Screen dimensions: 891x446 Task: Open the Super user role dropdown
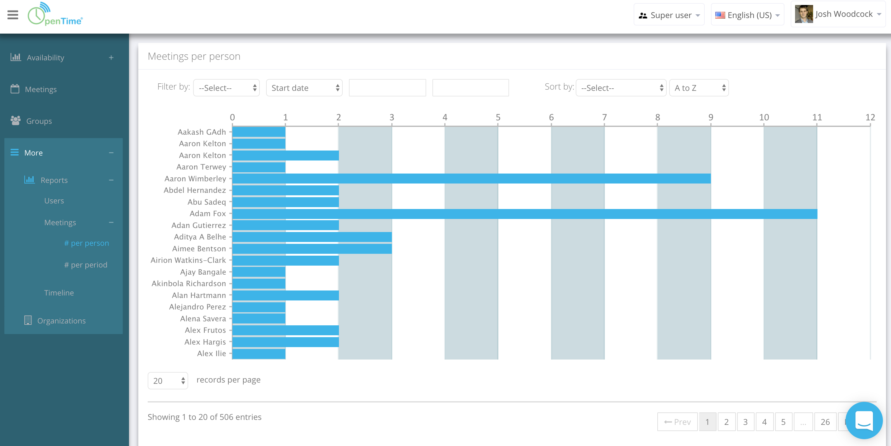(669, 15)
